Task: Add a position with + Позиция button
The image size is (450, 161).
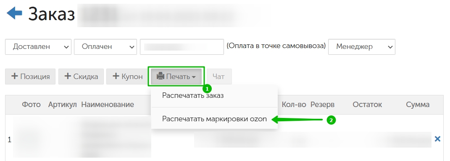Action: [30, 77]
